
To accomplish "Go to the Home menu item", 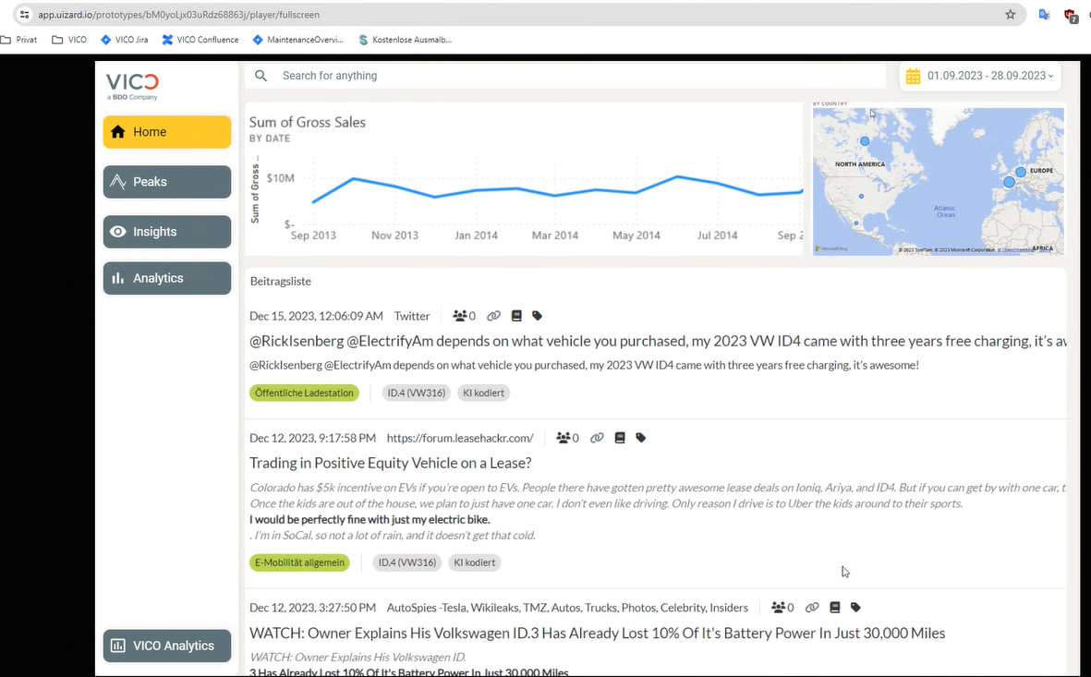I will [x=167, y=132].
